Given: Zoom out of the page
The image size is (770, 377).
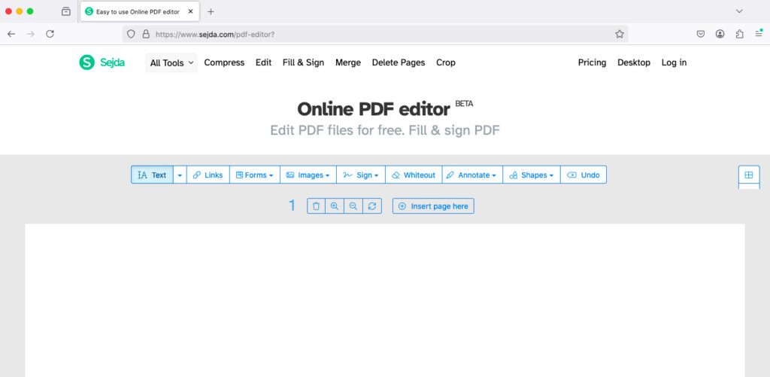Looking at the screenshot, I should point(353,206).
